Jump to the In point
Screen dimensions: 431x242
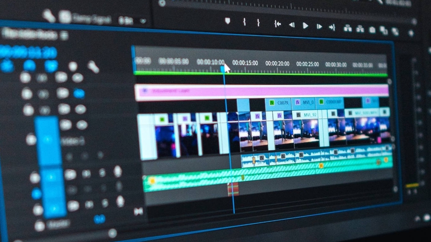tap(277, 24)
